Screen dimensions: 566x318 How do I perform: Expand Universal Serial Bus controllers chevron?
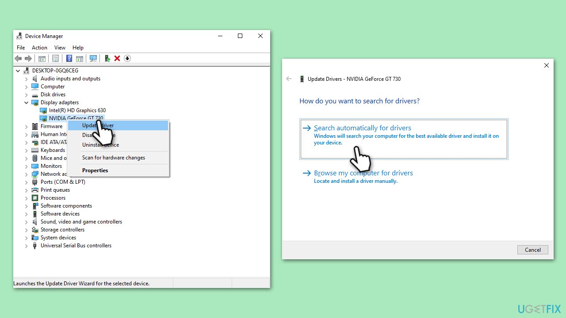pyautogui.click(x=27, y=246)
